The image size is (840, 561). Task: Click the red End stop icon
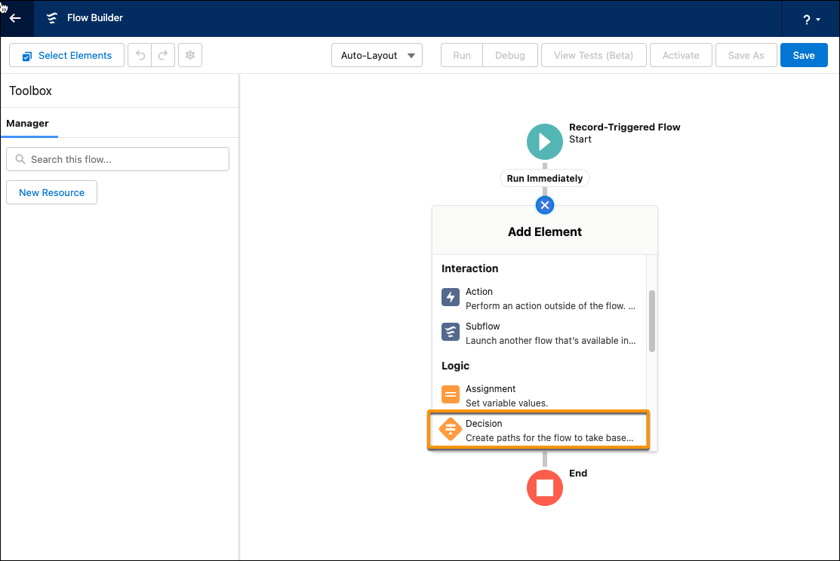(x=545, y=488)
